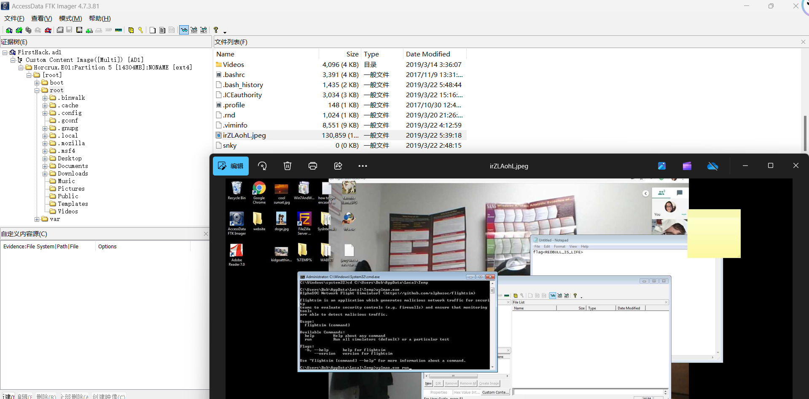
Task: Click the Add Evidence Item toolbar icon
Action: (9, 30)
